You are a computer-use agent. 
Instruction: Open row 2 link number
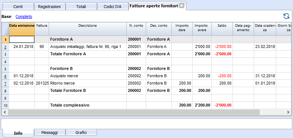click(x=5, y=47)
